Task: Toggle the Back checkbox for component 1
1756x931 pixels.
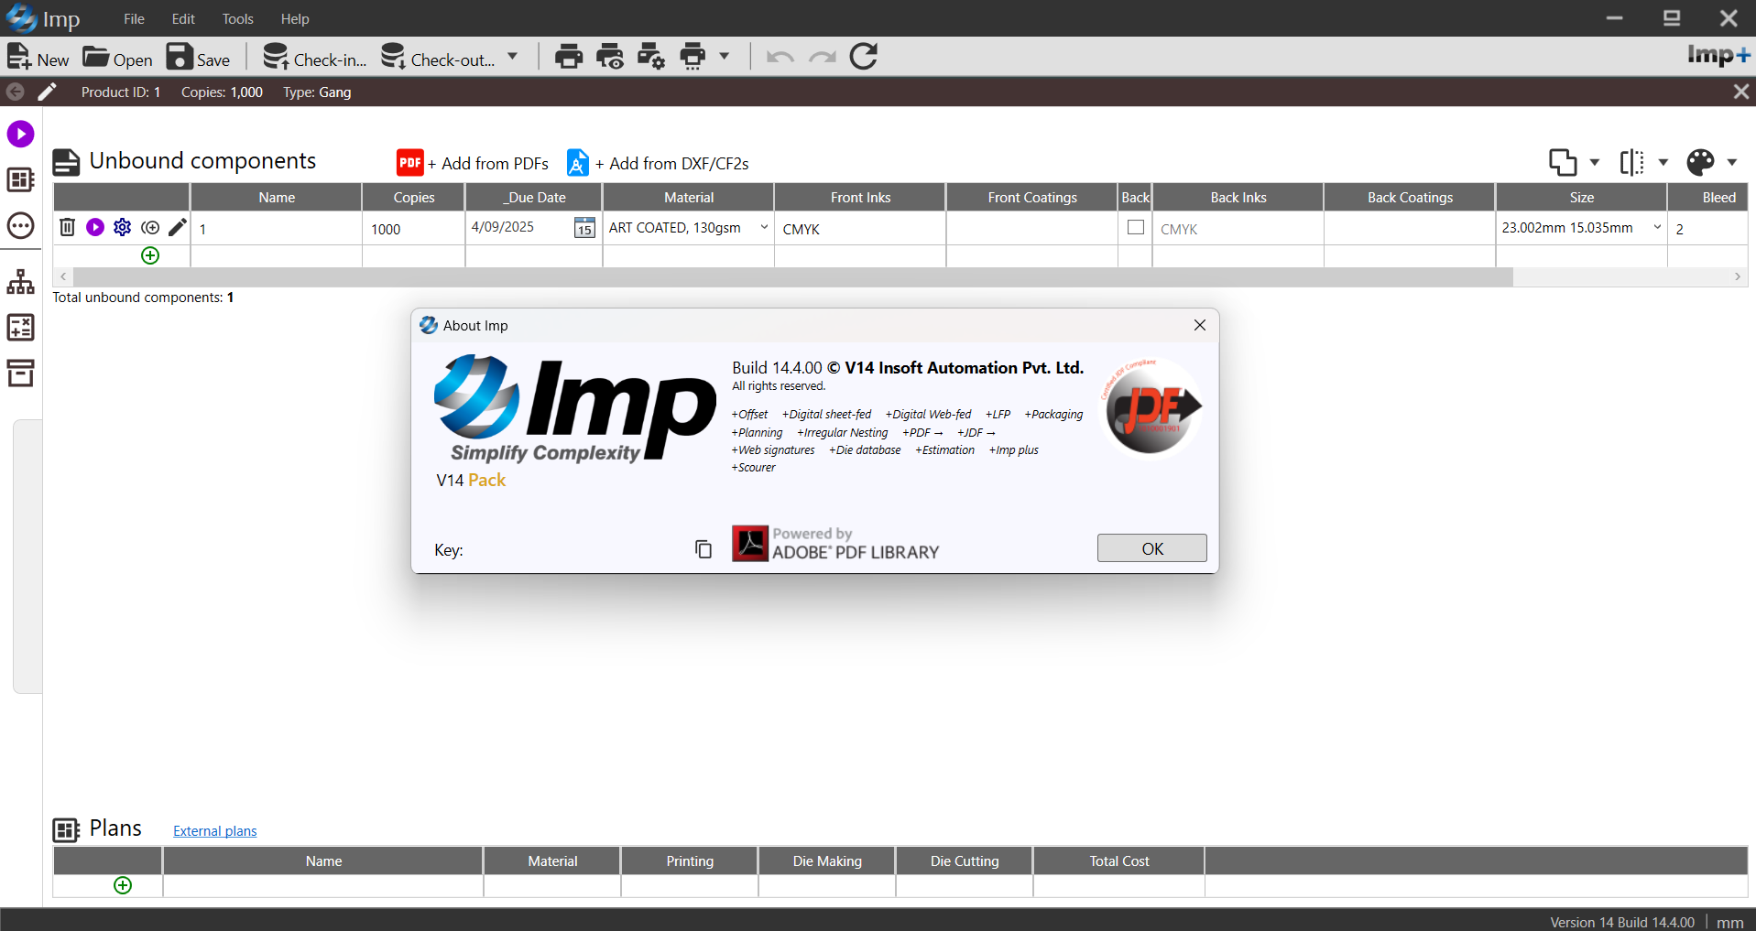Action: (1136, 227)
